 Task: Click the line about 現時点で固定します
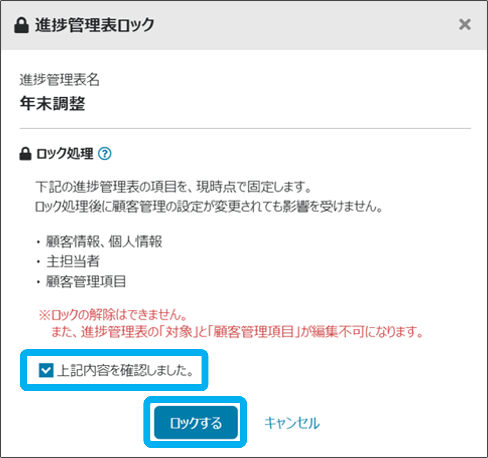click(x=173, y=188)
